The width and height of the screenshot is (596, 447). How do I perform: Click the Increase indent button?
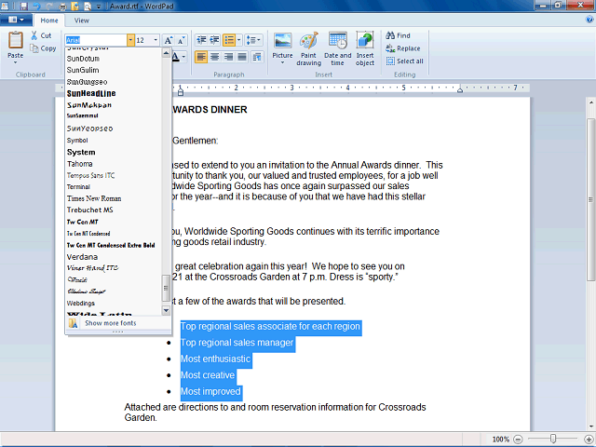tap(215, 40)
